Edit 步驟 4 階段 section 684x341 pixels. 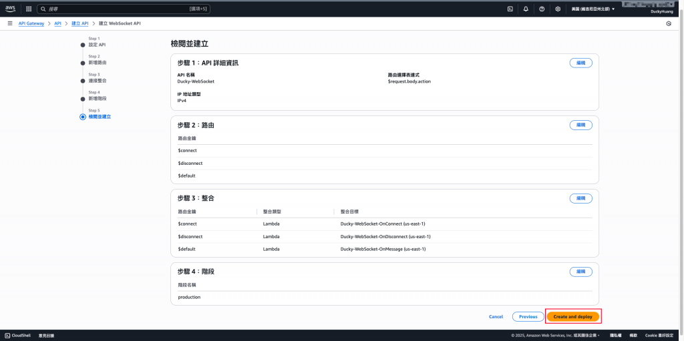tap(580, 271)
